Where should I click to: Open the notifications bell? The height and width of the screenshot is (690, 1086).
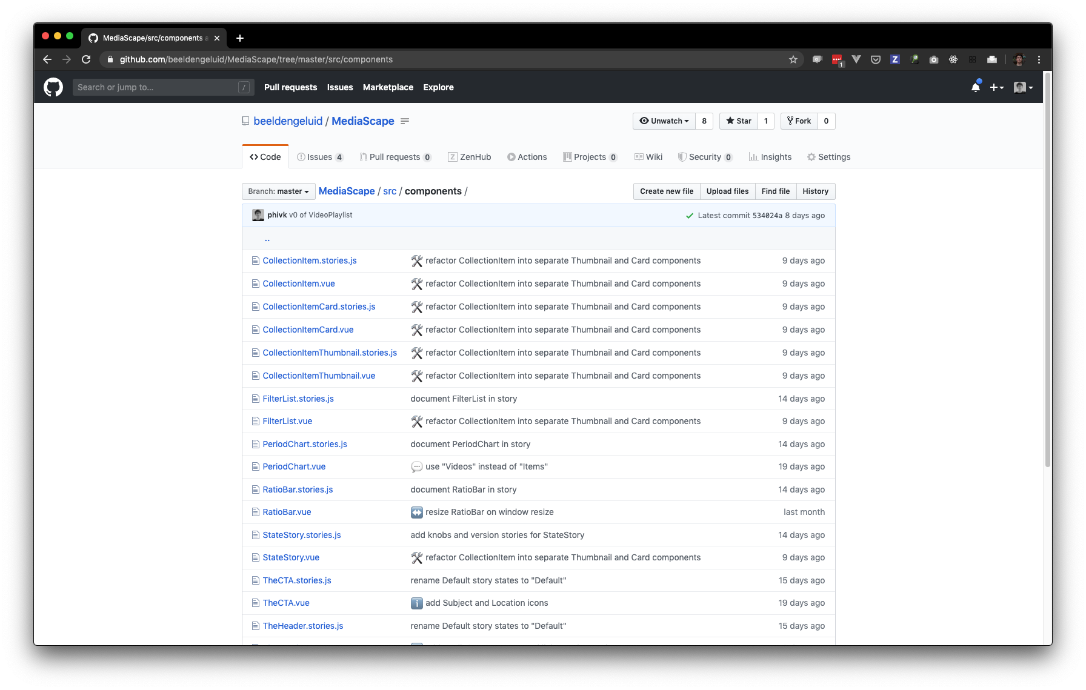click(x=975, y=87)
